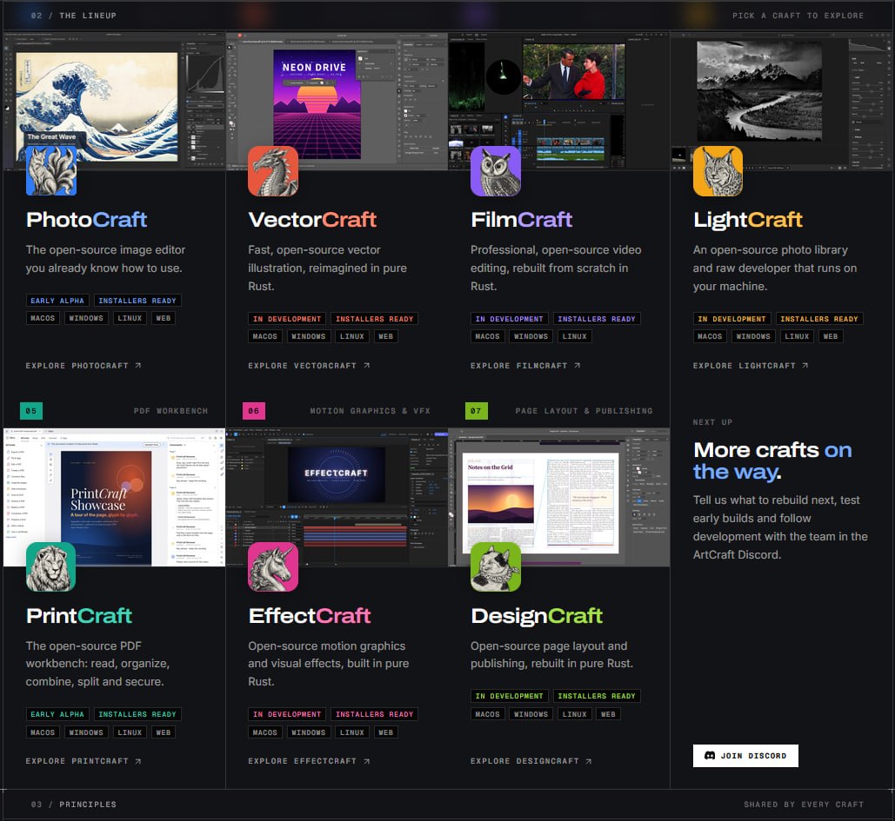Click the LightCraft lynx app icon
Viewport: 895px width, 821px height.
(718, 171)
